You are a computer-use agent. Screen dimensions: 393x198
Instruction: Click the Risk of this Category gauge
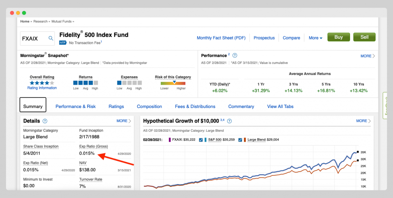tap(173, 82)
